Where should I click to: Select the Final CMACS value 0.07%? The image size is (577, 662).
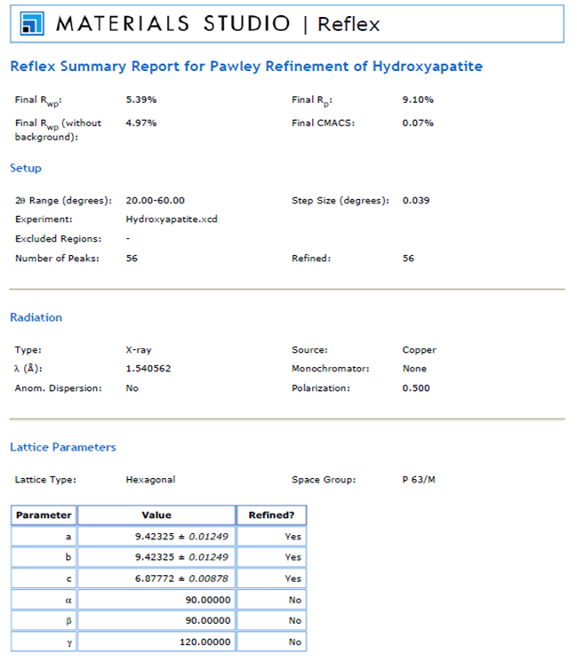418,123
